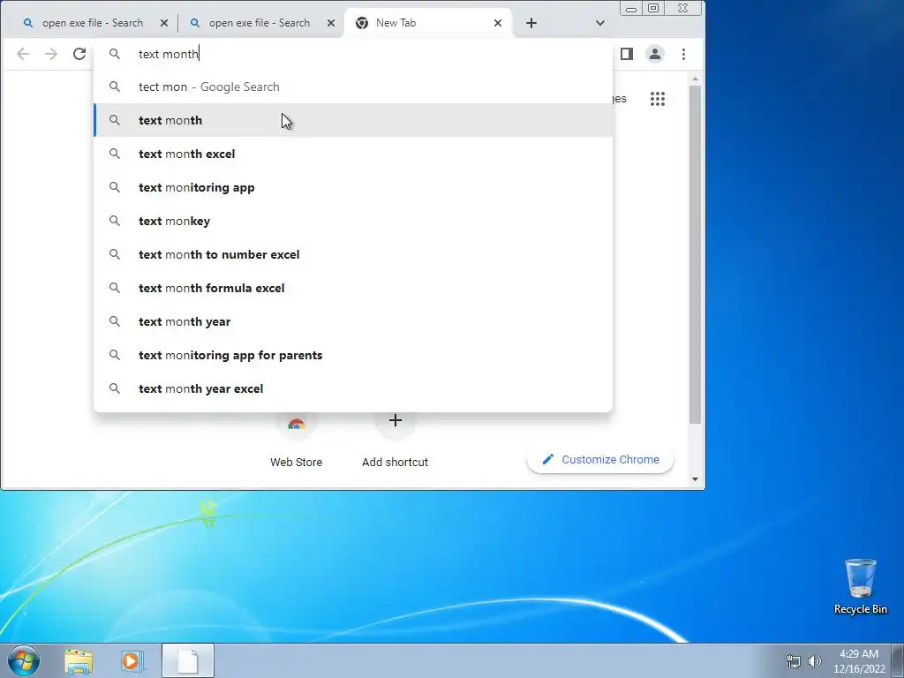This screenshot has height=678, width=904.
Task: Click the scrollbar down arrow
Action: (x=696, y=479)
